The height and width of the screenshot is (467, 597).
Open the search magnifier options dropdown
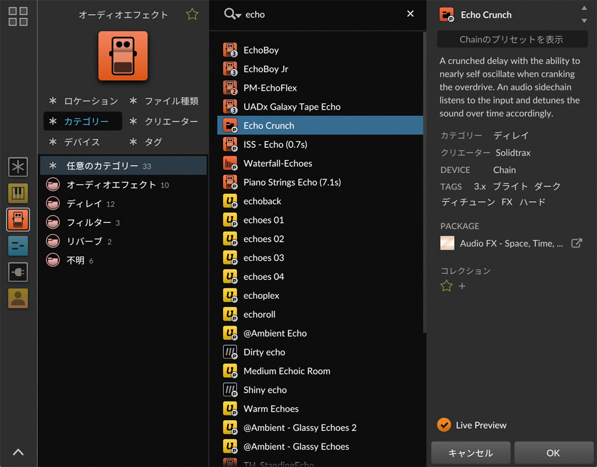(232, 14)
